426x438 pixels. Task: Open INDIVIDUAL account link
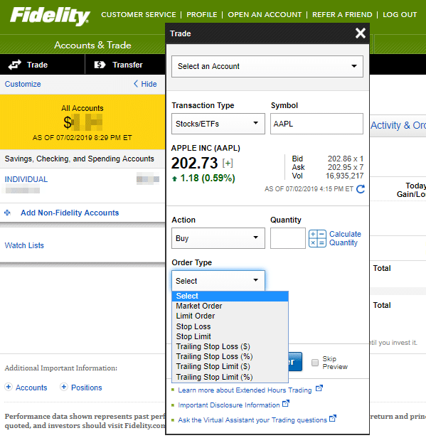[x=26, y=179]
